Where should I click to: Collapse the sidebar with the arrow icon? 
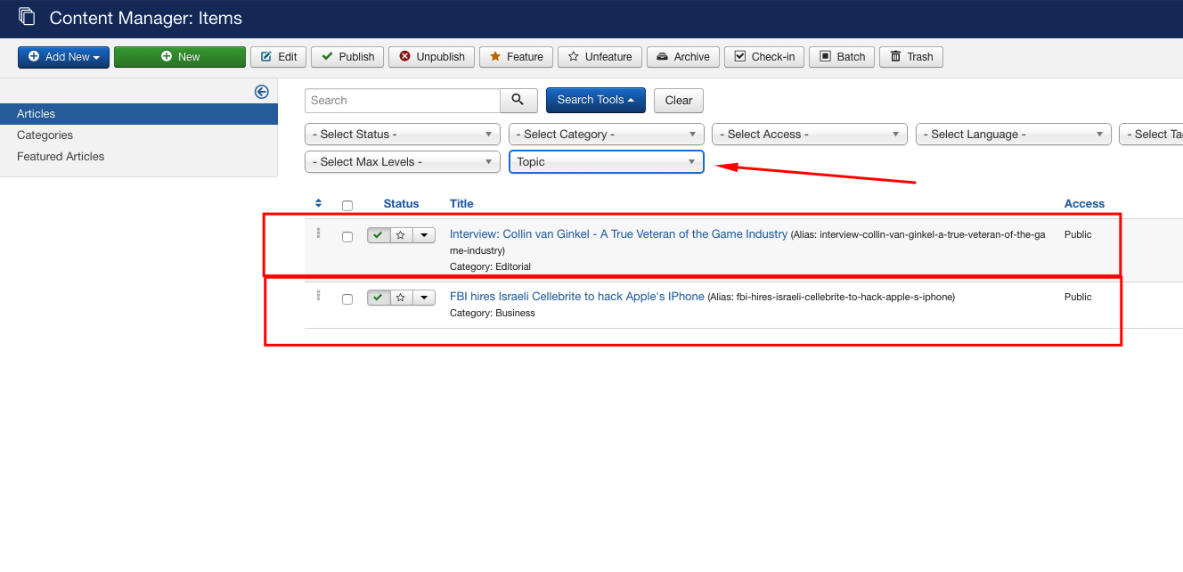pyautogui.click(x=262, y=92)
